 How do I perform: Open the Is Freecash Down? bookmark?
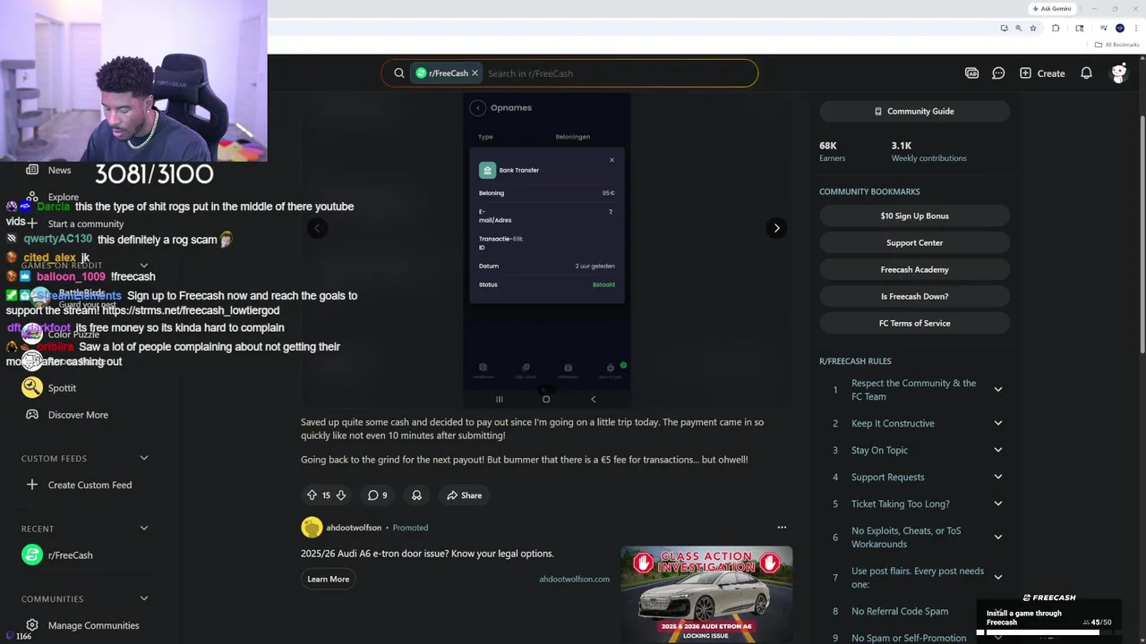(914, 296)
